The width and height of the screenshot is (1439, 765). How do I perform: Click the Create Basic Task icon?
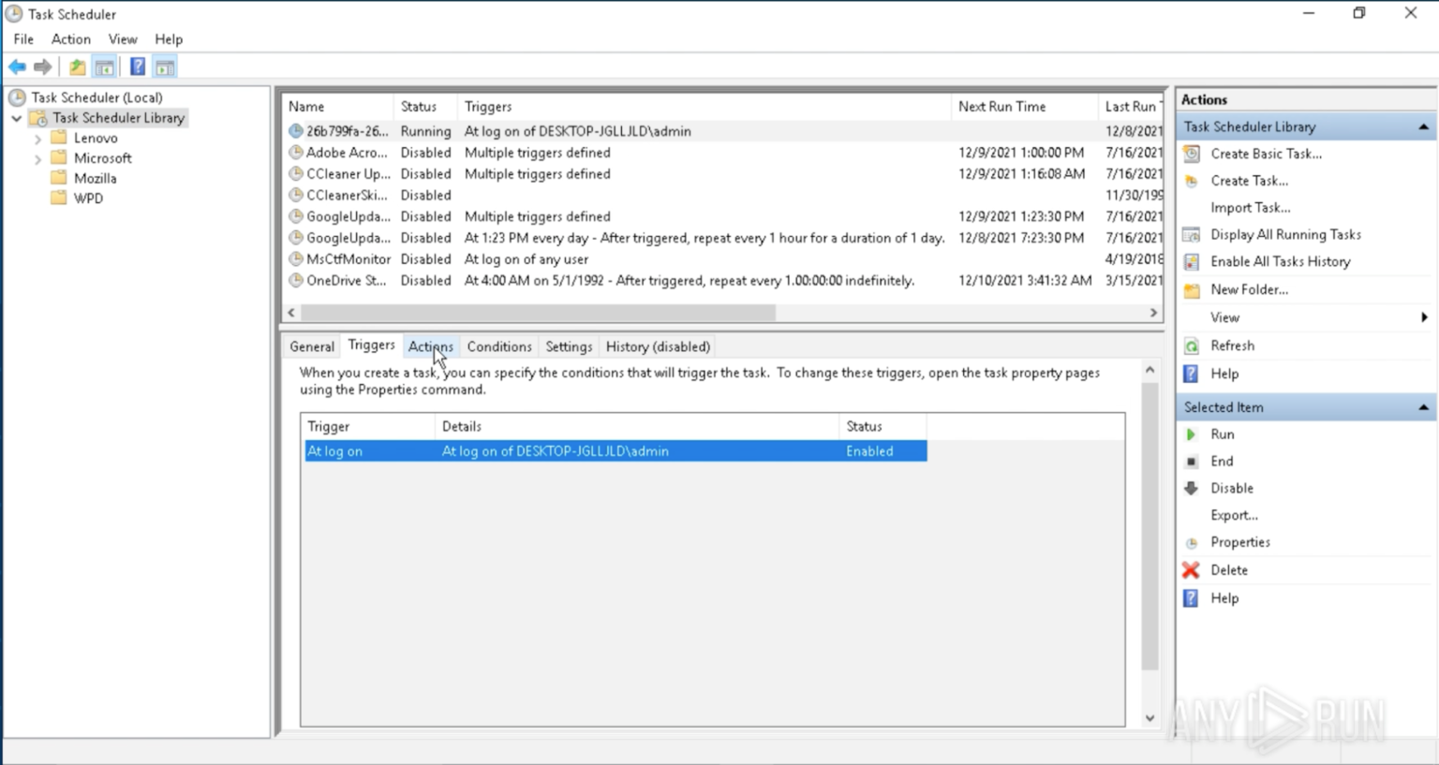1192,154
